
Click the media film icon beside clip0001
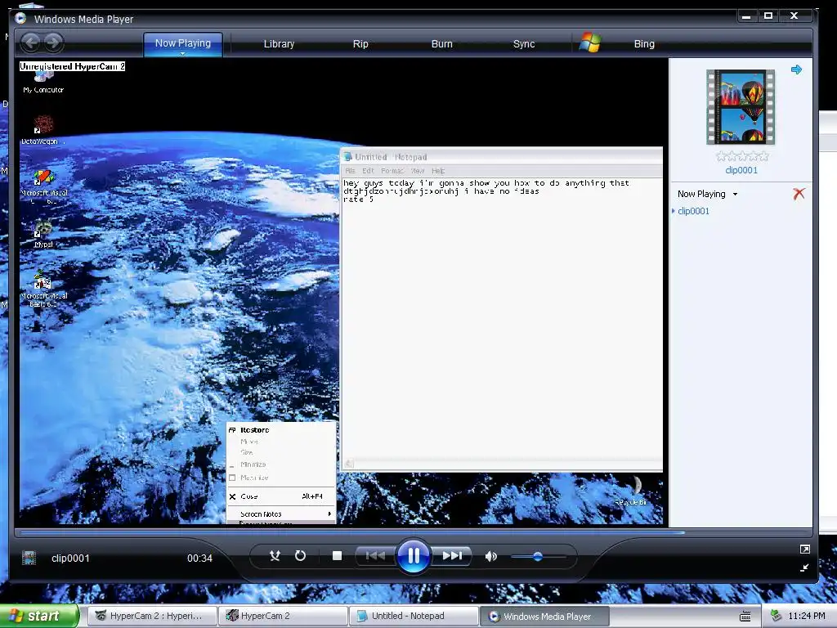tap(29, 558)
